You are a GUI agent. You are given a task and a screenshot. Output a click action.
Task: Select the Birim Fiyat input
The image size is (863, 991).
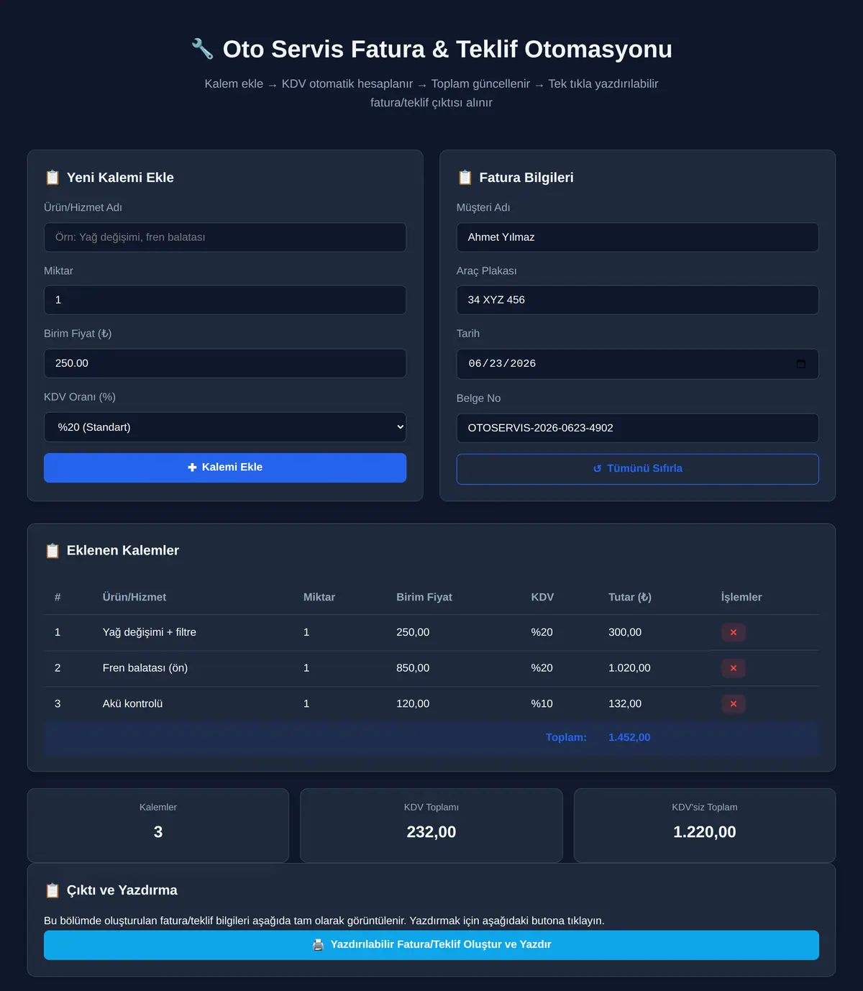click(225, 363)
